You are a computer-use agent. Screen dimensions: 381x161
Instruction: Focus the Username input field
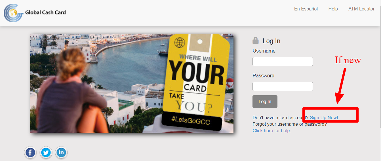(x=283, y=62)
